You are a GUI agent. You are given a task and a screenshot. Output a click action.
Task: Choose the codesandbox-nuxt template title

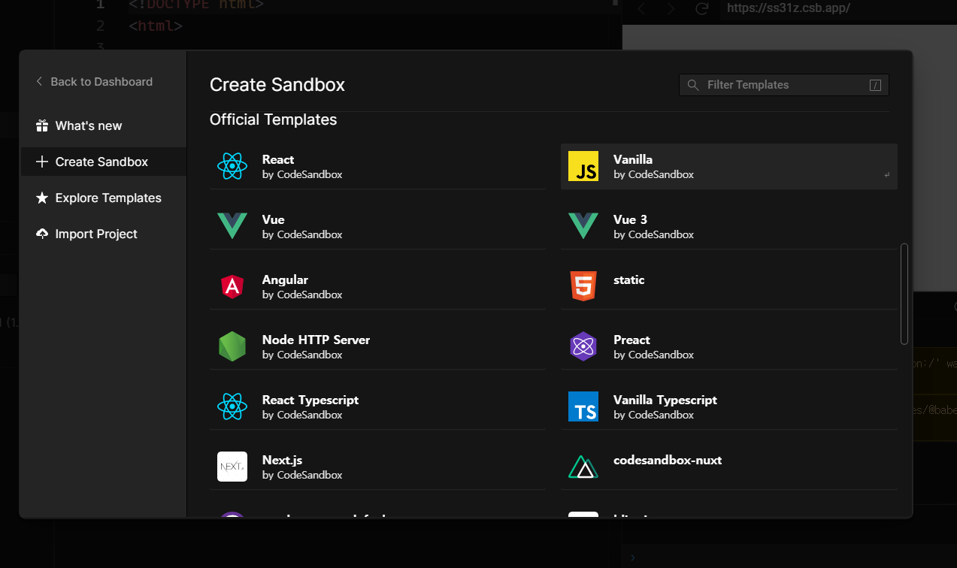(668, 460)
